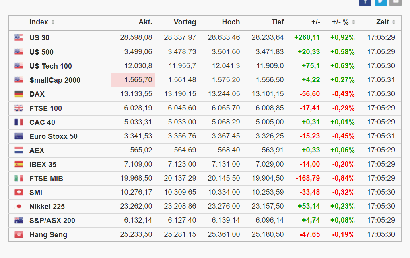
Task: Toggle sort arrows on the Zeit column
Action: pos(394,22)
